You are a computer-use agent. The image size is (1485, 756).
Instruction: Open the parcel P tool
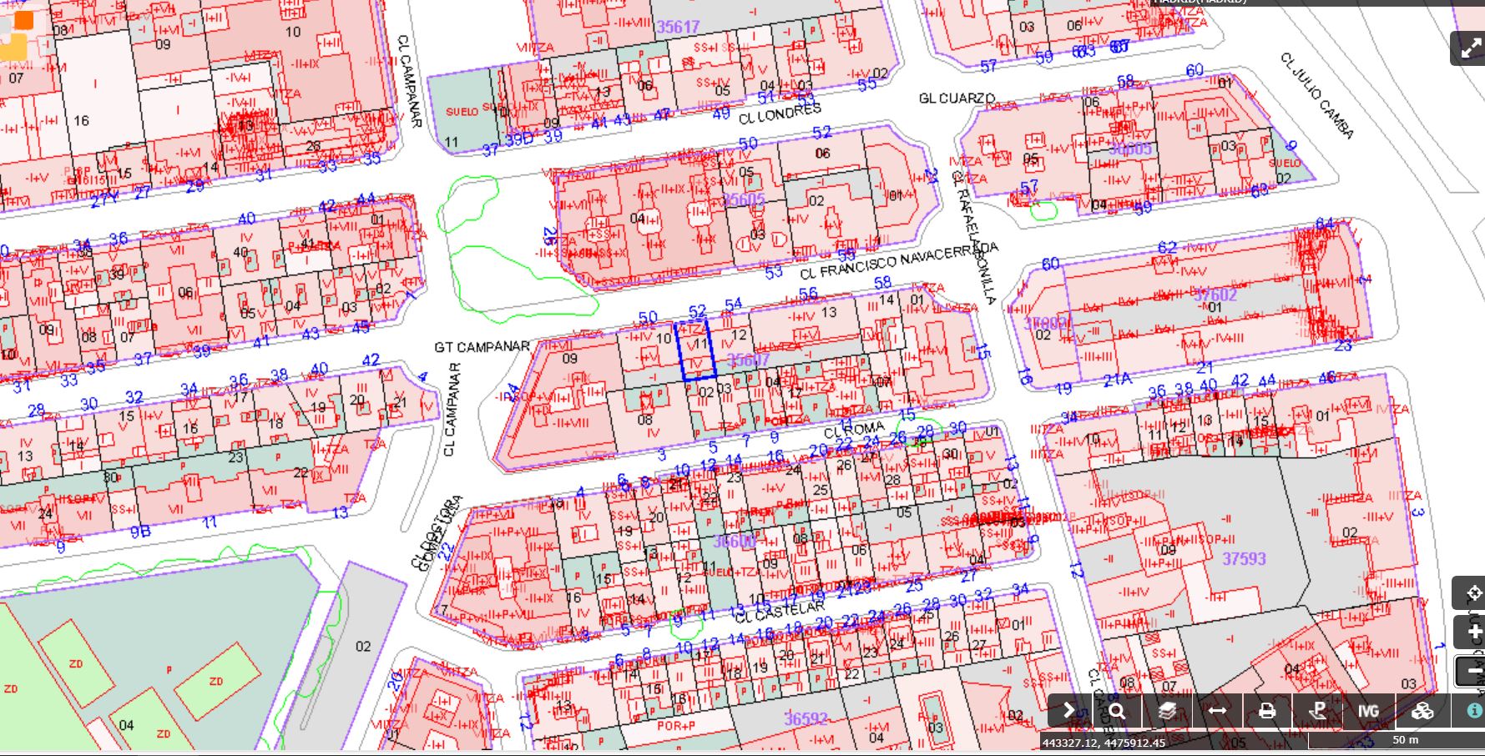point(1318,711)
